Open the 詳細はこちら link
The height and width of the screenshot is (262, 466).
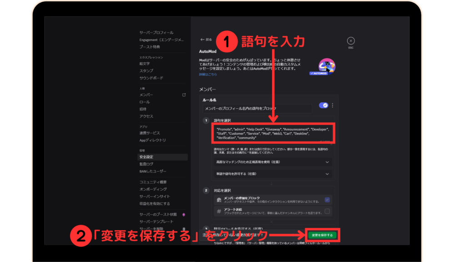pyautogui.click(x=208, y=75)
